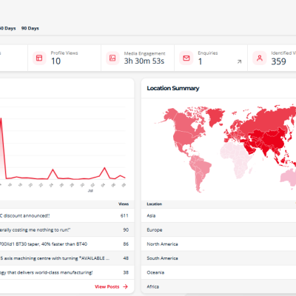Select the Oceania location row
This screenshot has height=296, width=296.
[x=218, y=272]
